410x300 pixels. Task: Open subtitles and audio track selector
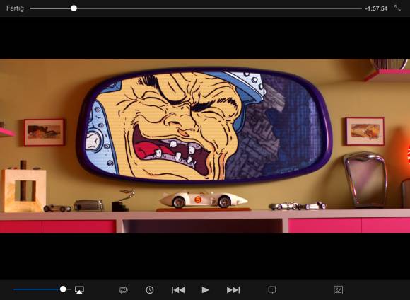[272, 289]
